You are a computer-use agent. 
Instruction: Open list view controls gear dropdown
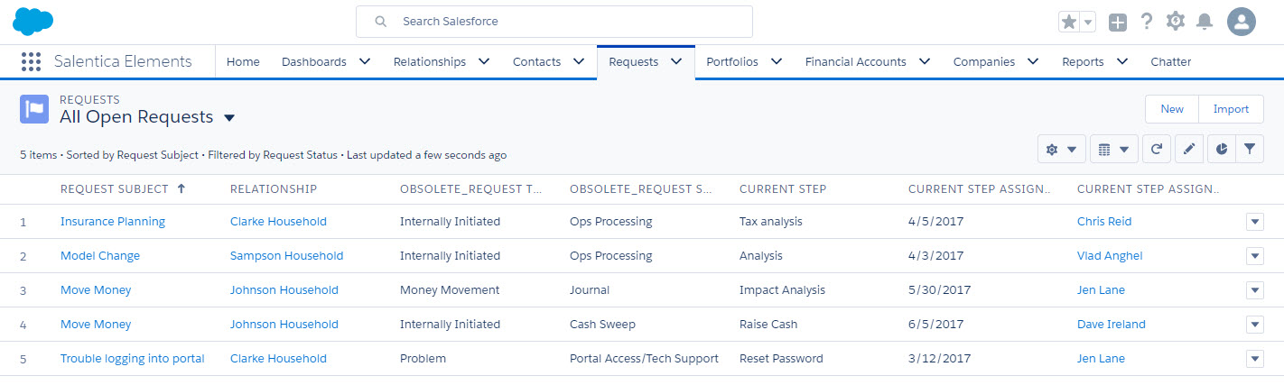click(x=1061, y=150)
